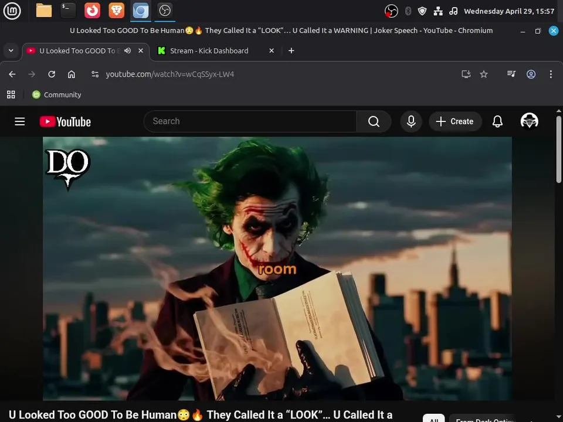Open the Chromium three-dot menu
The height and width of the screenshot is (422, 563).
551,74
